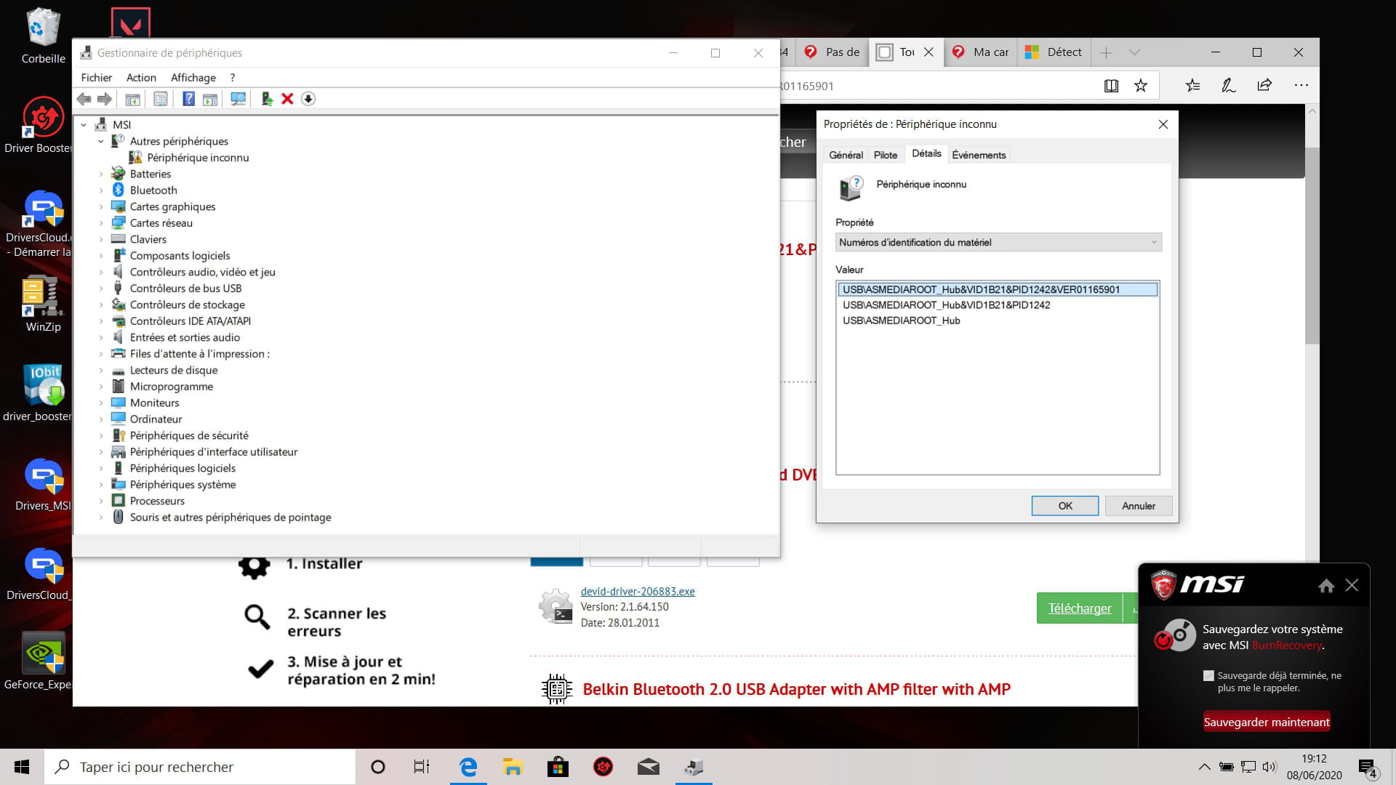The height and width of the screenshot is (785, 1396).
Task: Open the Action menu
Action: tap(141, 78)
